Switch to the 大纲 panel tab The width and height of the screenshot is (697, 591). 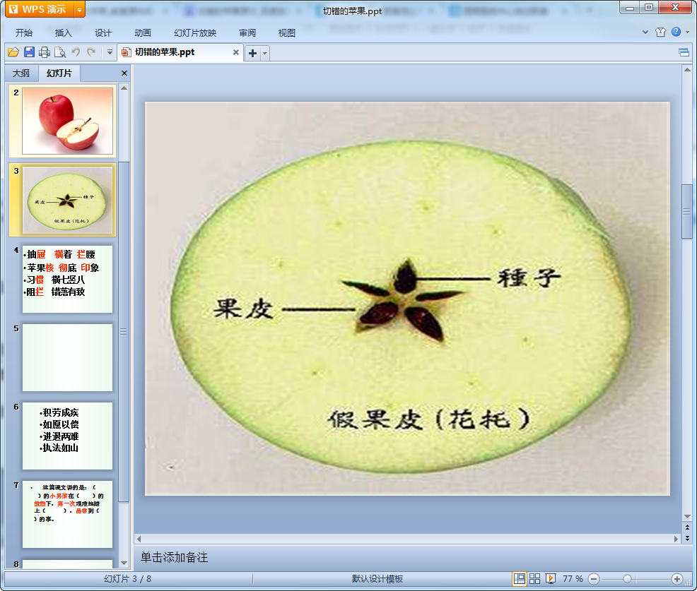coord(21,73)
